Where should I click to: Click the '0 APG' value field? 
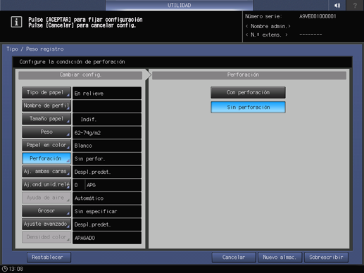coord(107,185)
